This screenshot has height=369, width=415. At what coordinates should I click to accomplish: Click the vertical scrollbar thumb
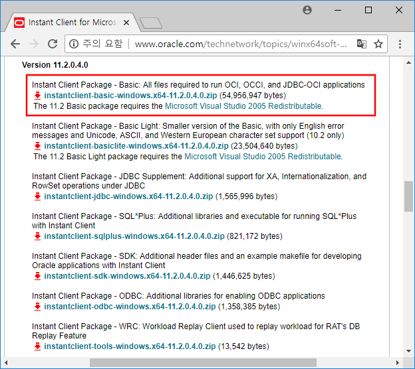coord(408,196)
